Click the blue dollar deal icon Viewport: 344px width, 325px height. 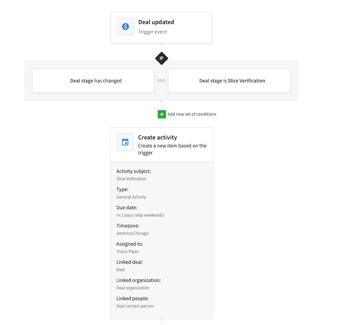click(126, 27)
